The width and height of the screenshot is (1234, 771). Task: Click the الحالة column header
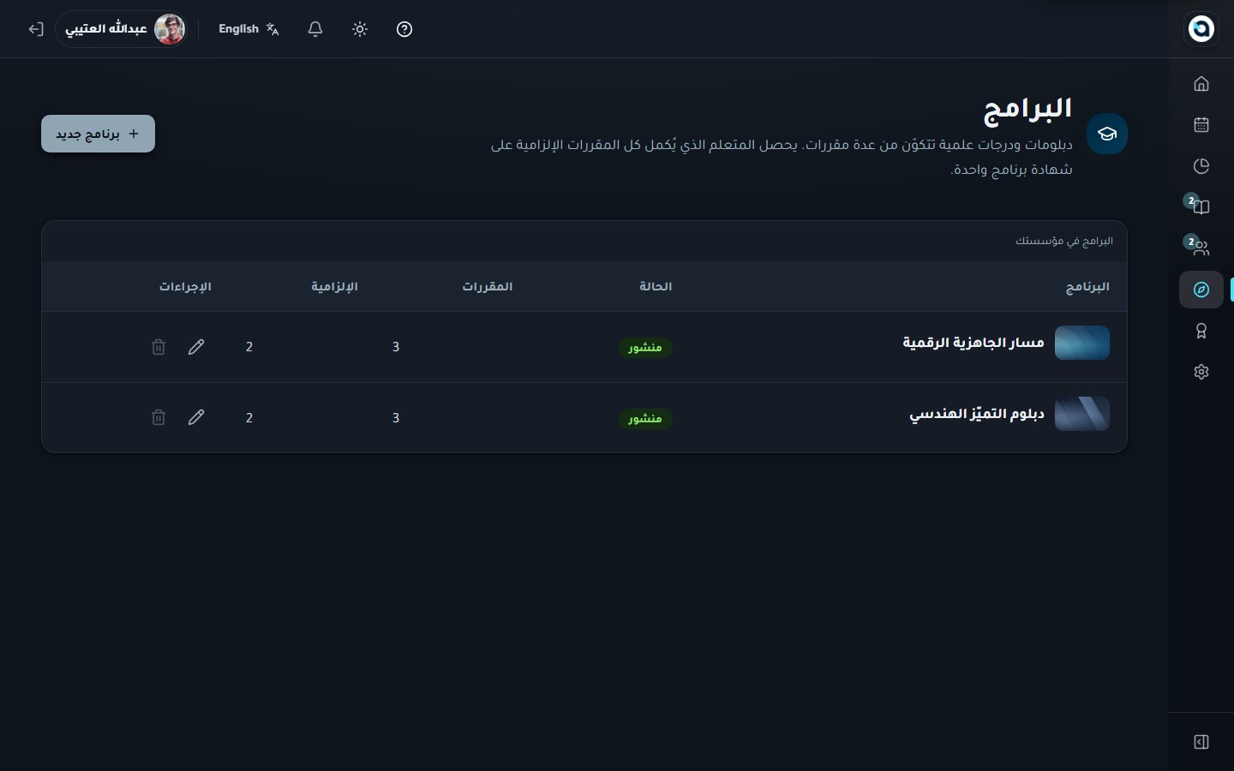(x=656, y=286)
